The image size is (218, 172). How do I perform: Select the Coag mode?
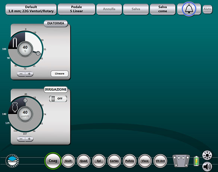pyautogui.click(x=53, y=161)
